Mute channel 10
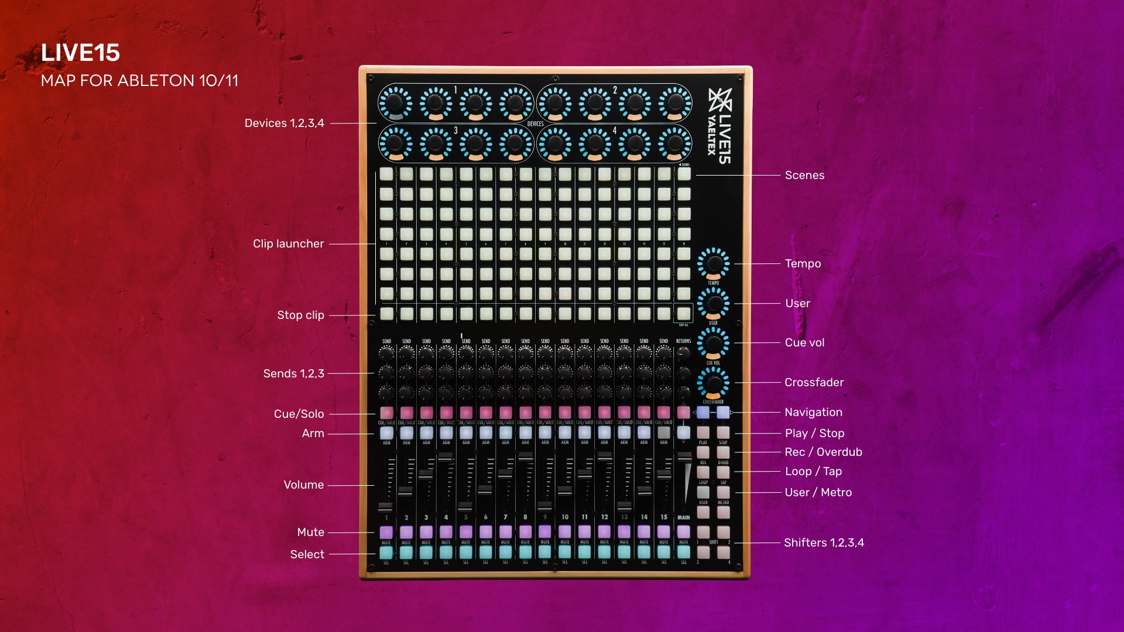This screenshot has height=632, width=1124. [565, 532]
